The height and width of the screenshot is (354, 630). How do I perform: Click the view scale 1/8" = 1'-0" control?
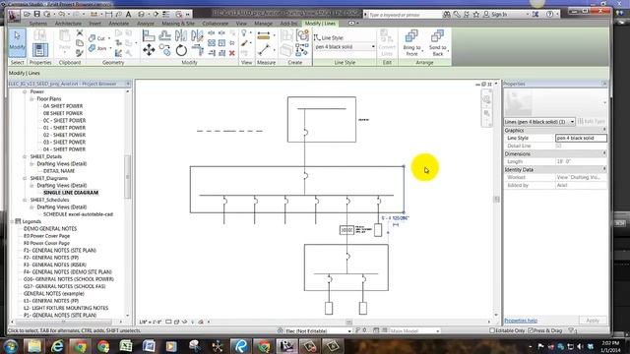[151, 322]
